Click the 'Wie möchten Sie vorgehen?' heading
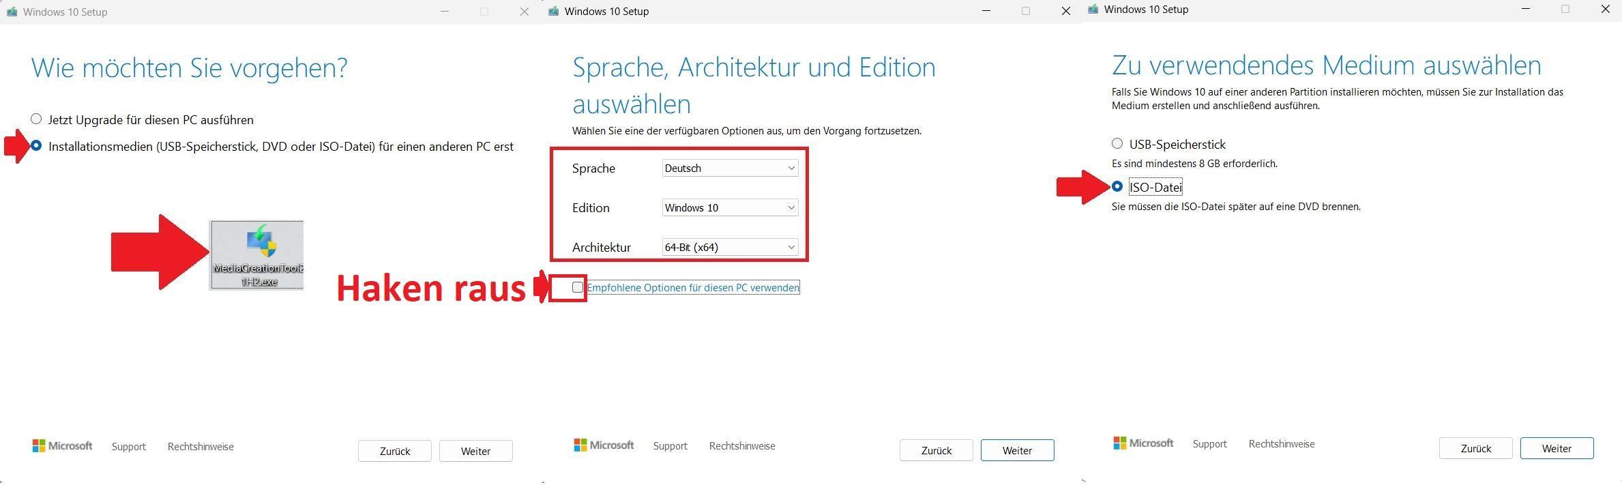The width and height of the screenshot is (1622, 485). pyautogui.click(x=190, y=68)
